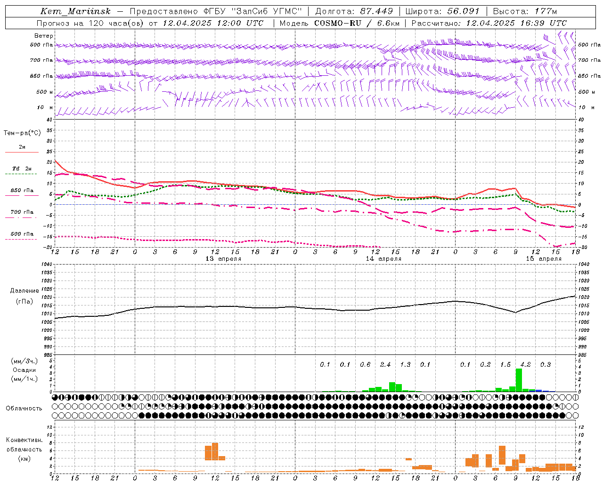Click the precipitation total 1.5

[x=505, y=364]
